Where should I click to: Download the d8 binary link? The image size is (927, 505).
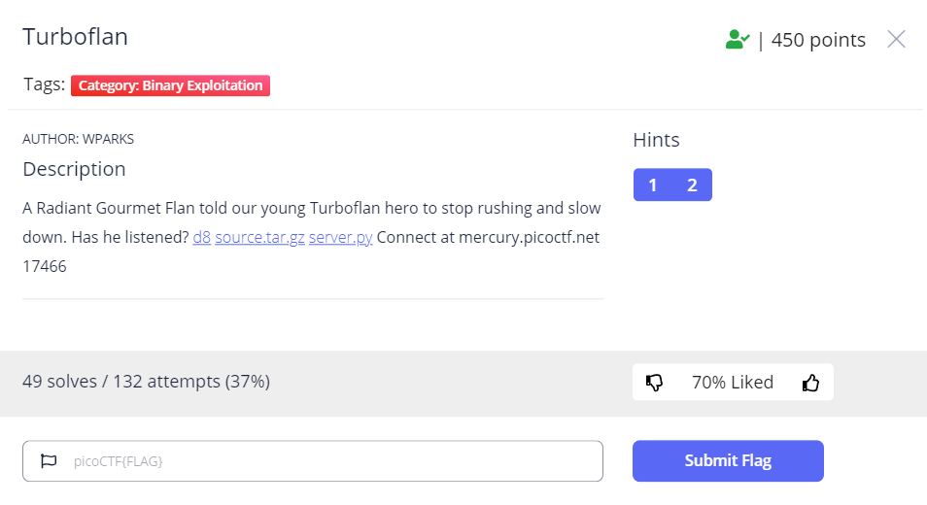click(x=201, y=237)
